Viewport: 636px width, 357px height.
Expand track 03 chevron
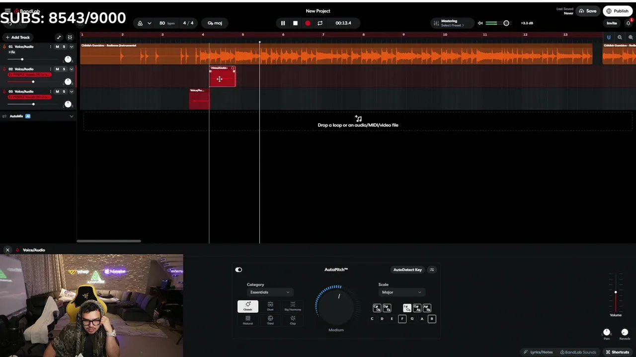tap(72, 91)
